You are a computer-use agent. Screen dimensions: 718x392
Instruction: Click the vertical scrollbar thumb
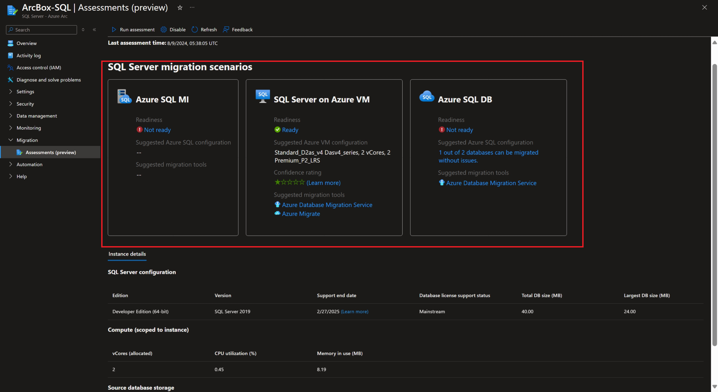pos(714,205)
